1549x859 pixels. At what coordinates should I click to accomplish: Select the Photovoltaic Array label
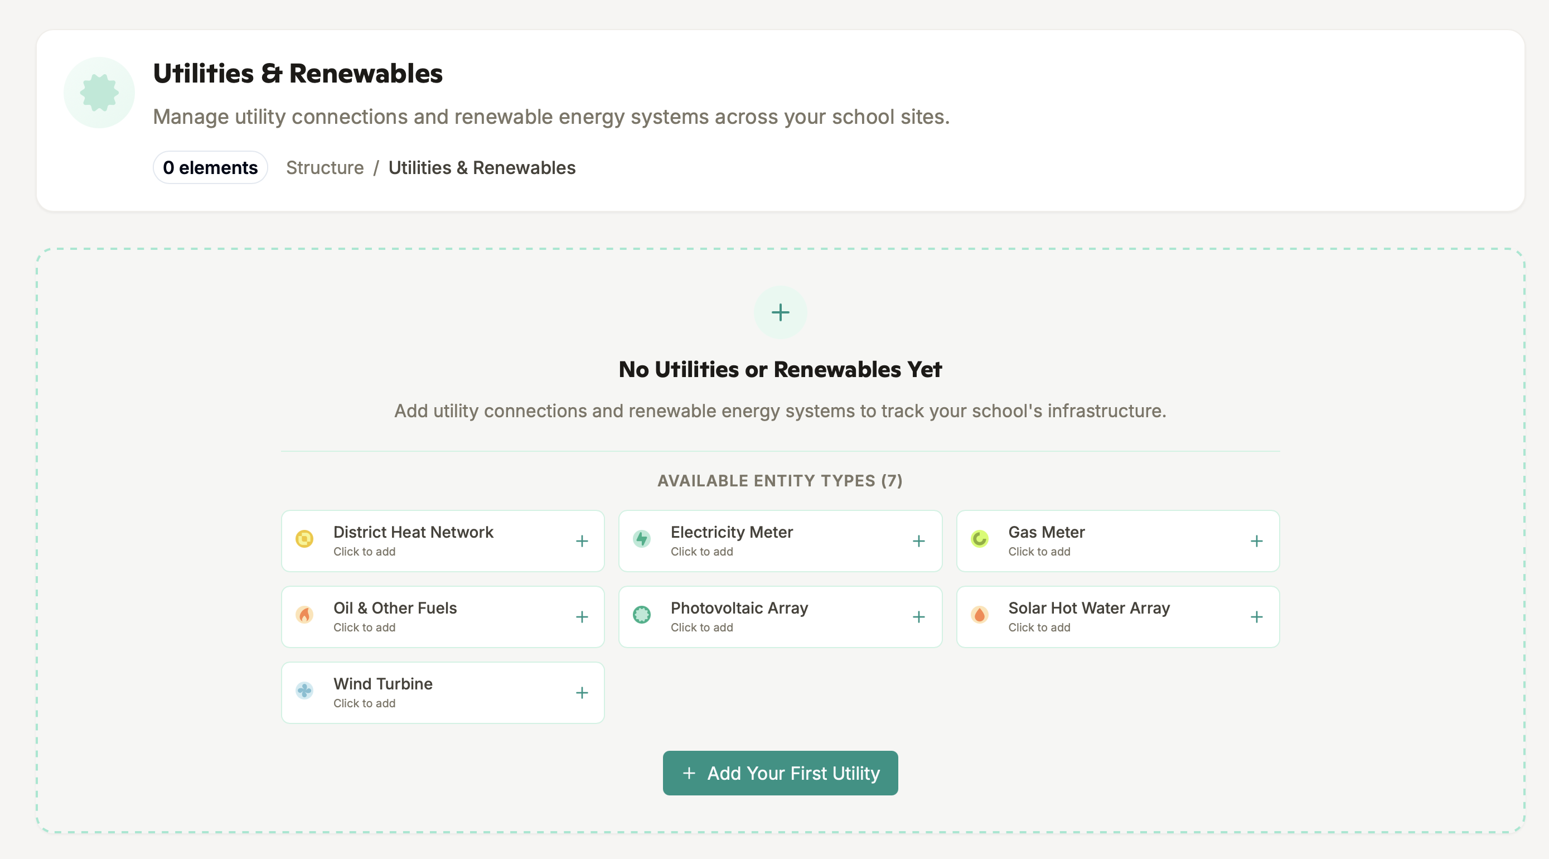739,607
